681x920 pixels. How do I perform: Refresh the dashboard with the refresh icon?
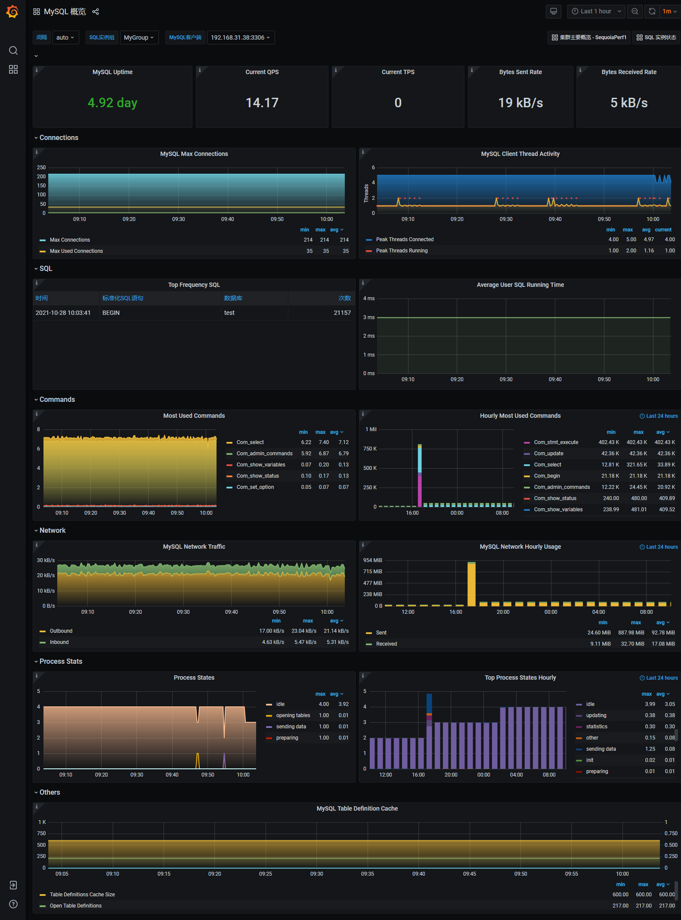pos(652,12)
